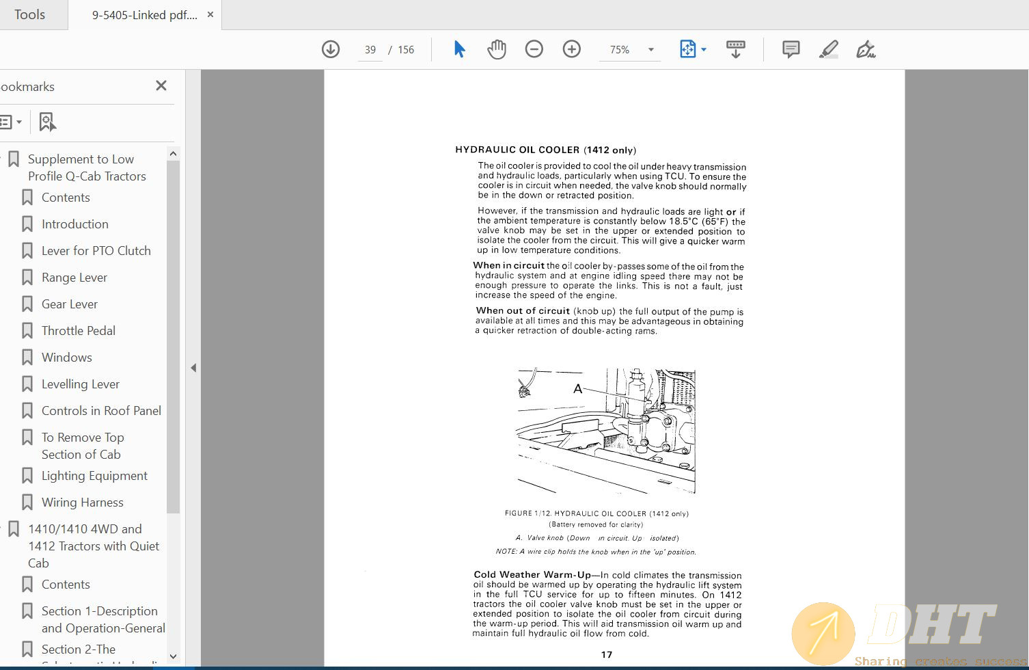The width and height of the screenshot is (1029, 670).
Task: Open the Contents bookmark under 1410/1410 4WD
Action: click(x=66, y=585)
